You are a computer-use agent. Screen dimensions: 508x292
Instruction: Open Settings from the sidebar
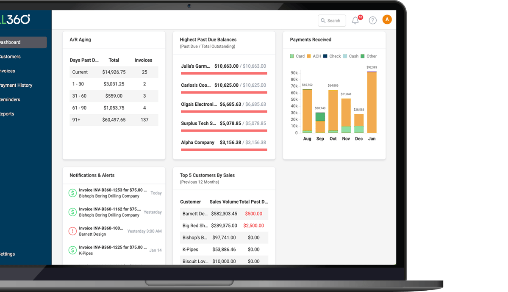click(8, 253)
